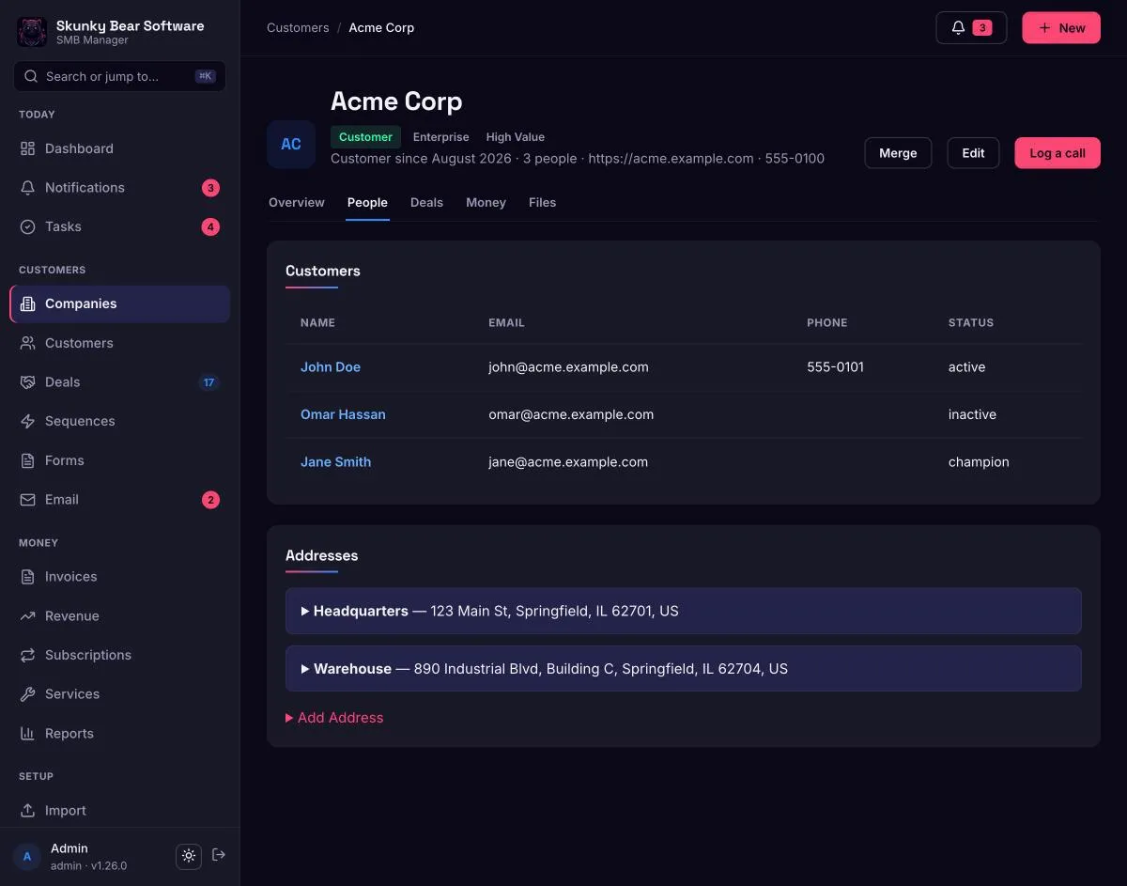This screenshot has width=1127, height=886.
Task: Click the Sequences lightning icon
Action: coord(27,421)
